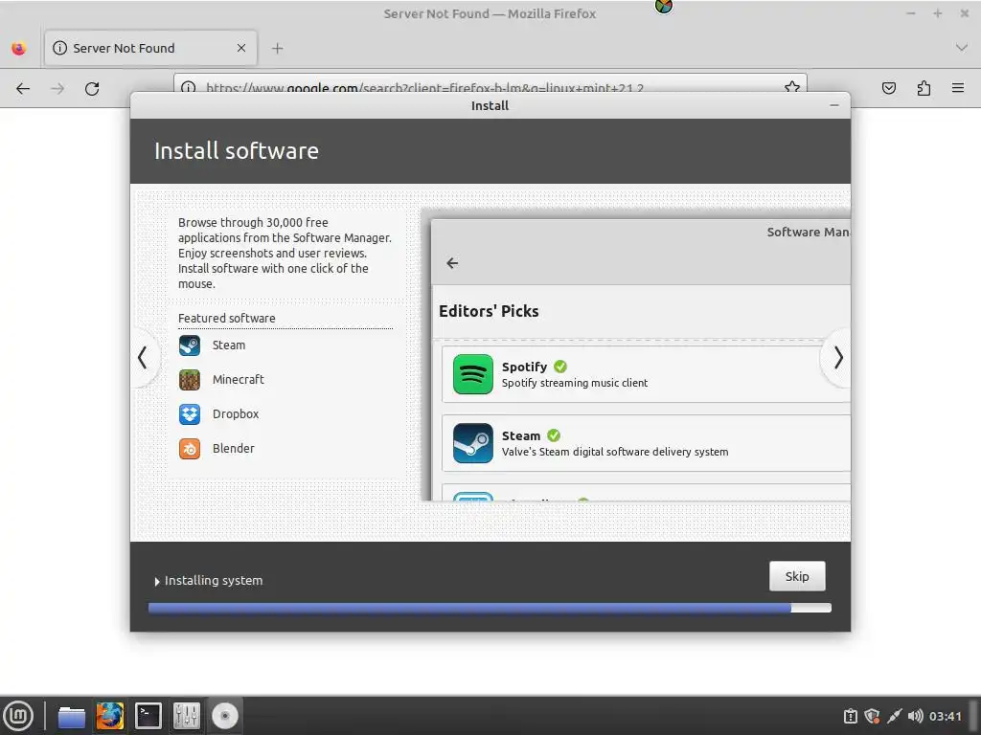Bookmark this page with the star icon

click(x=792, y=88)
